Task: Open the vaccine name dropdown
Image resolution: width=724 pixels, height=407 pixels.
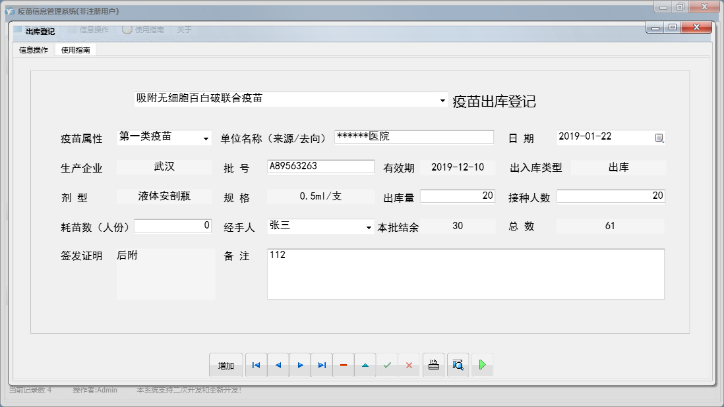Action: pyautogui.click(x=443, y=99)
